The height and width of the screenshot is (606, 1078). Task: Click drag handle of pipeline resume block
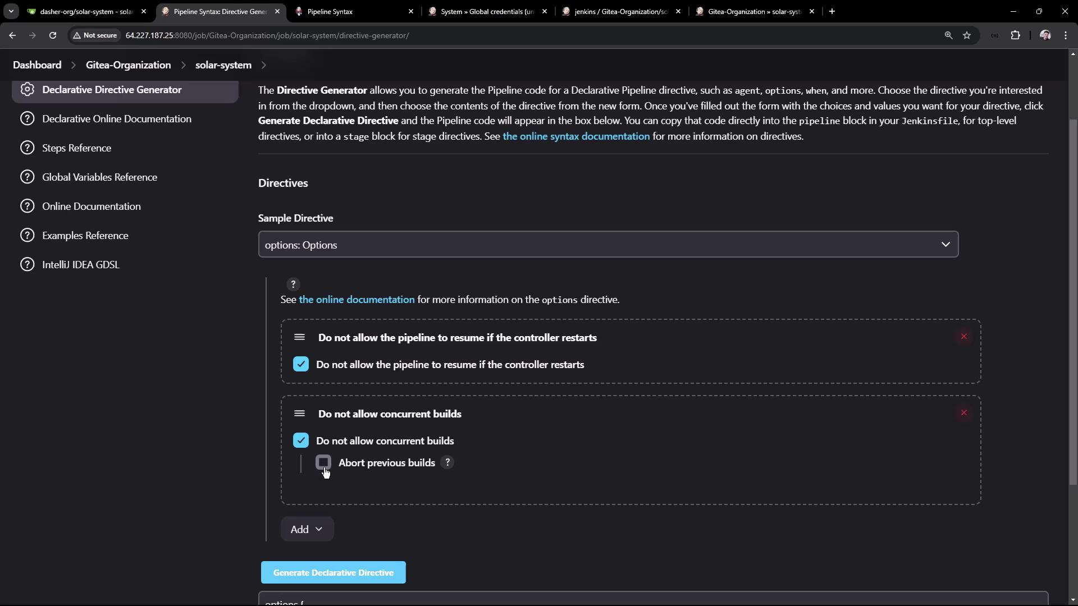pyautogui.click(x=299, y=337)
